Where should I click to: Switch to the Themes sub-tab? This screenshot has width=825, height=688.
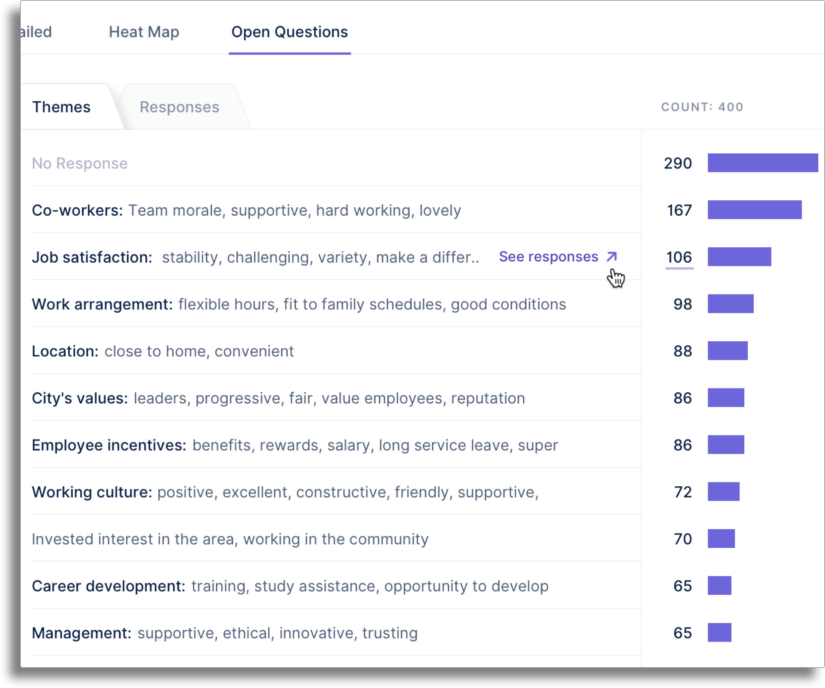(62, 107)
